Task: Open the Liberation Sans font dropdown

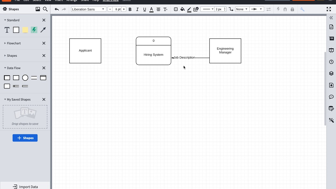Action: pos(88,9)
